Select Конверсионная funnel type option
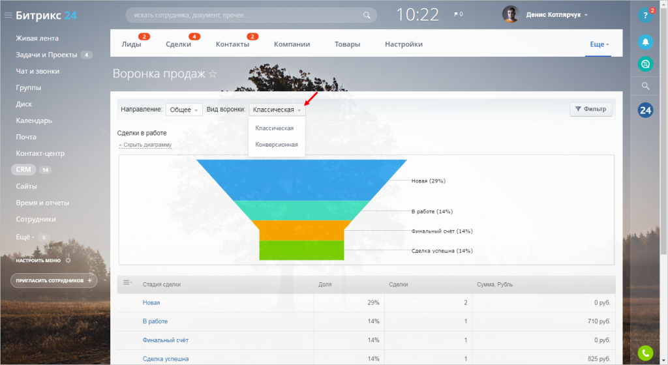 [x=277, y=145]
